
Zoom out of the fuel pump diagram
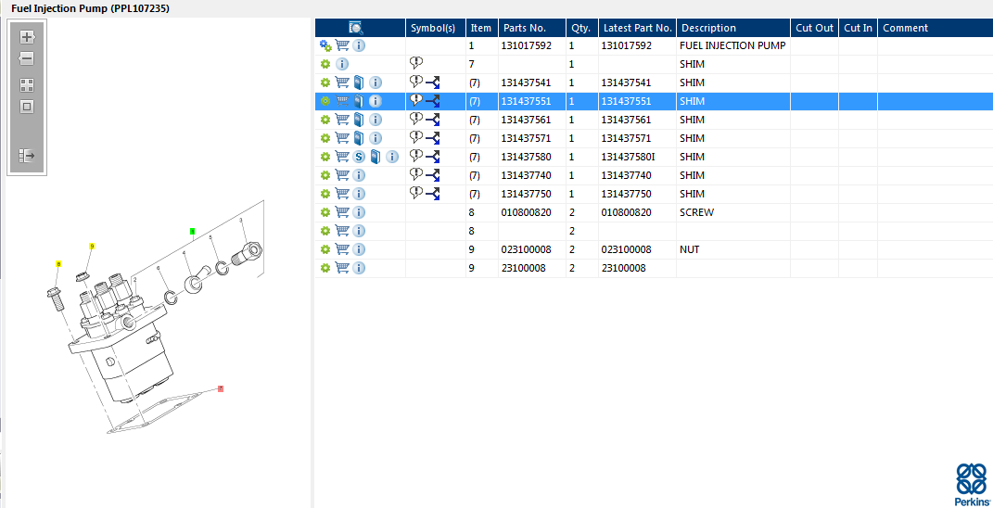tap(27, 59)
